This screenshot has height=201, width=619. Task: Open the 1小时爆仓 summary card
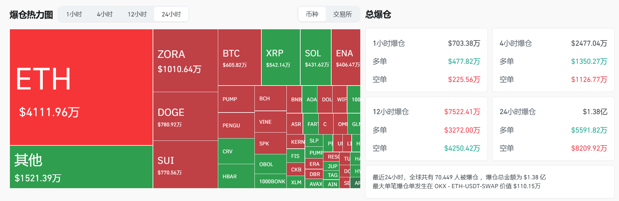(x=426, y=60)
